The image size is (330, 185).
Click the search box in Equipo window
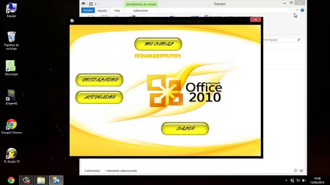(x=282, y=40)
